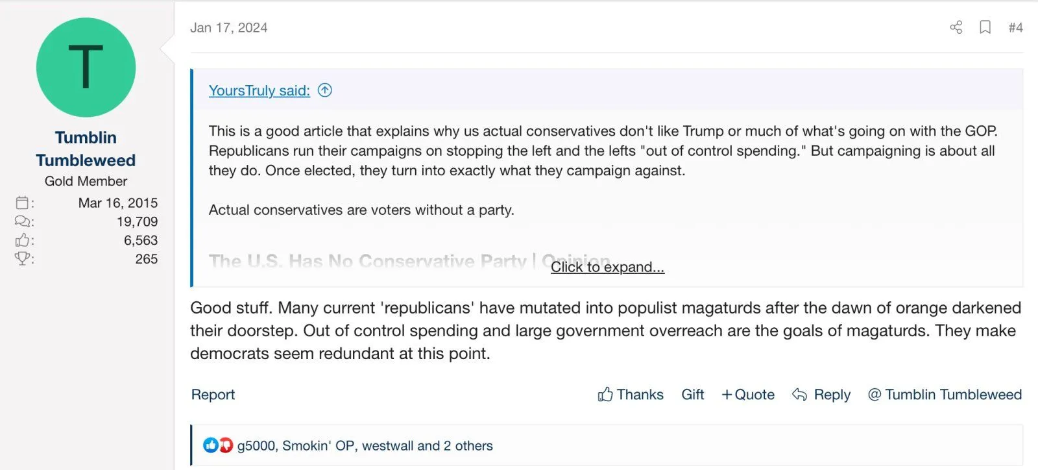Expand the quoted post with Click to expand

tap(607, 267)
